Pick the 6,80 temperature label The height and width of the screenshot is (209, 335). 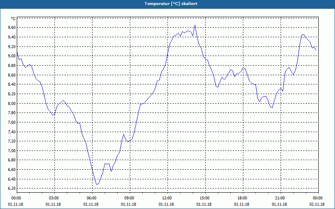[12, 160]
